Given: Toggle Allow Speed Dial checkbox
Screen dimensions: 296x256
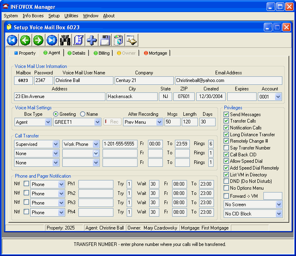Looking at the screenshot, I should coord(226,161).
